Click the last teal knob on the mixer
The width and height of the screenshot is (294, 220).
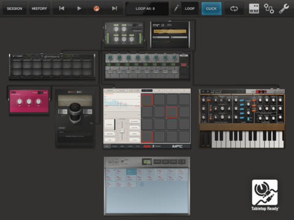click(175, 57)
